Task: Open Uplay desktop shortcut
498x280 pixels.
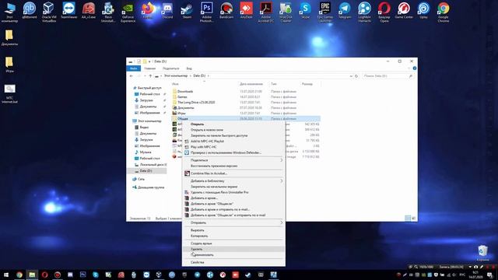Action: pyautogui.click(x=423, y=11)
